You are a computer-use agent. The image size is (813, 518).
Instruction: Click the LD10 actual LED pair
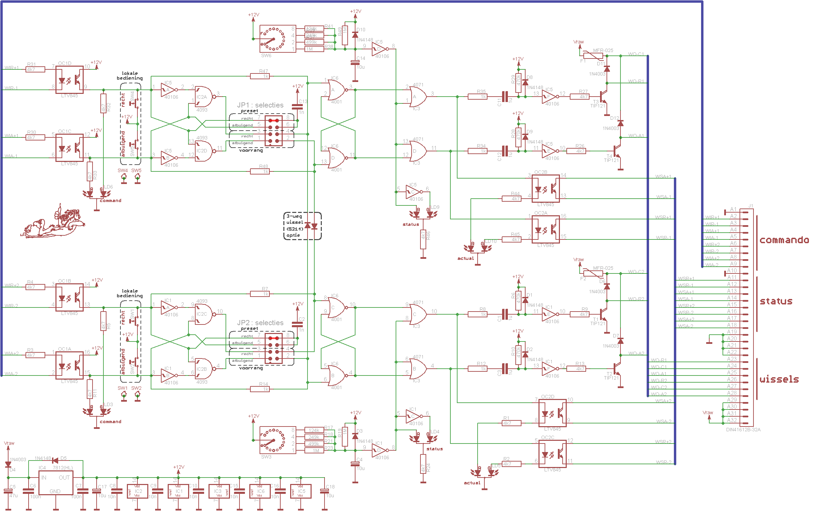pos(478,248)
